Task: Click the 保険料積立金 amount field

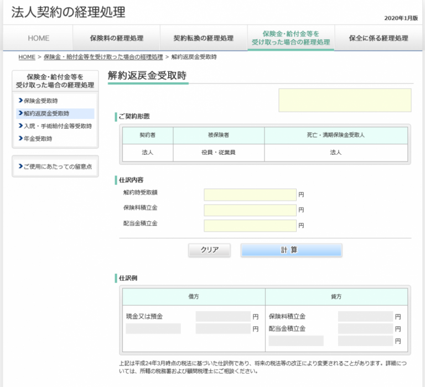Action: [x=250, y=210]
